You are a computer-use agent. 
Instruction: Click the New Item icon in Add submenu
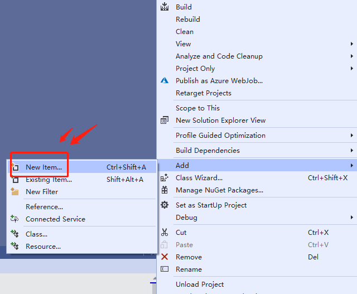point(15,167)
